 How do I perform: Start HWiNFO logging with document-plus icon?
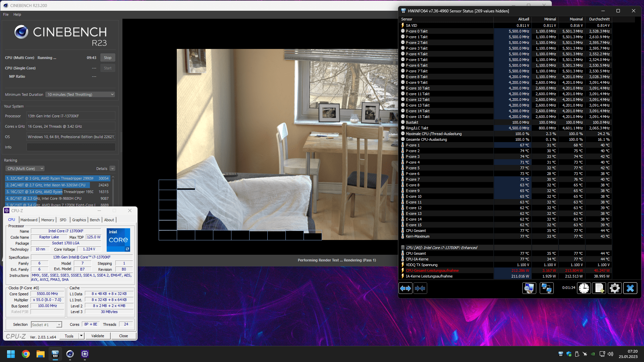pyautogui.click(x=599, y=288)
